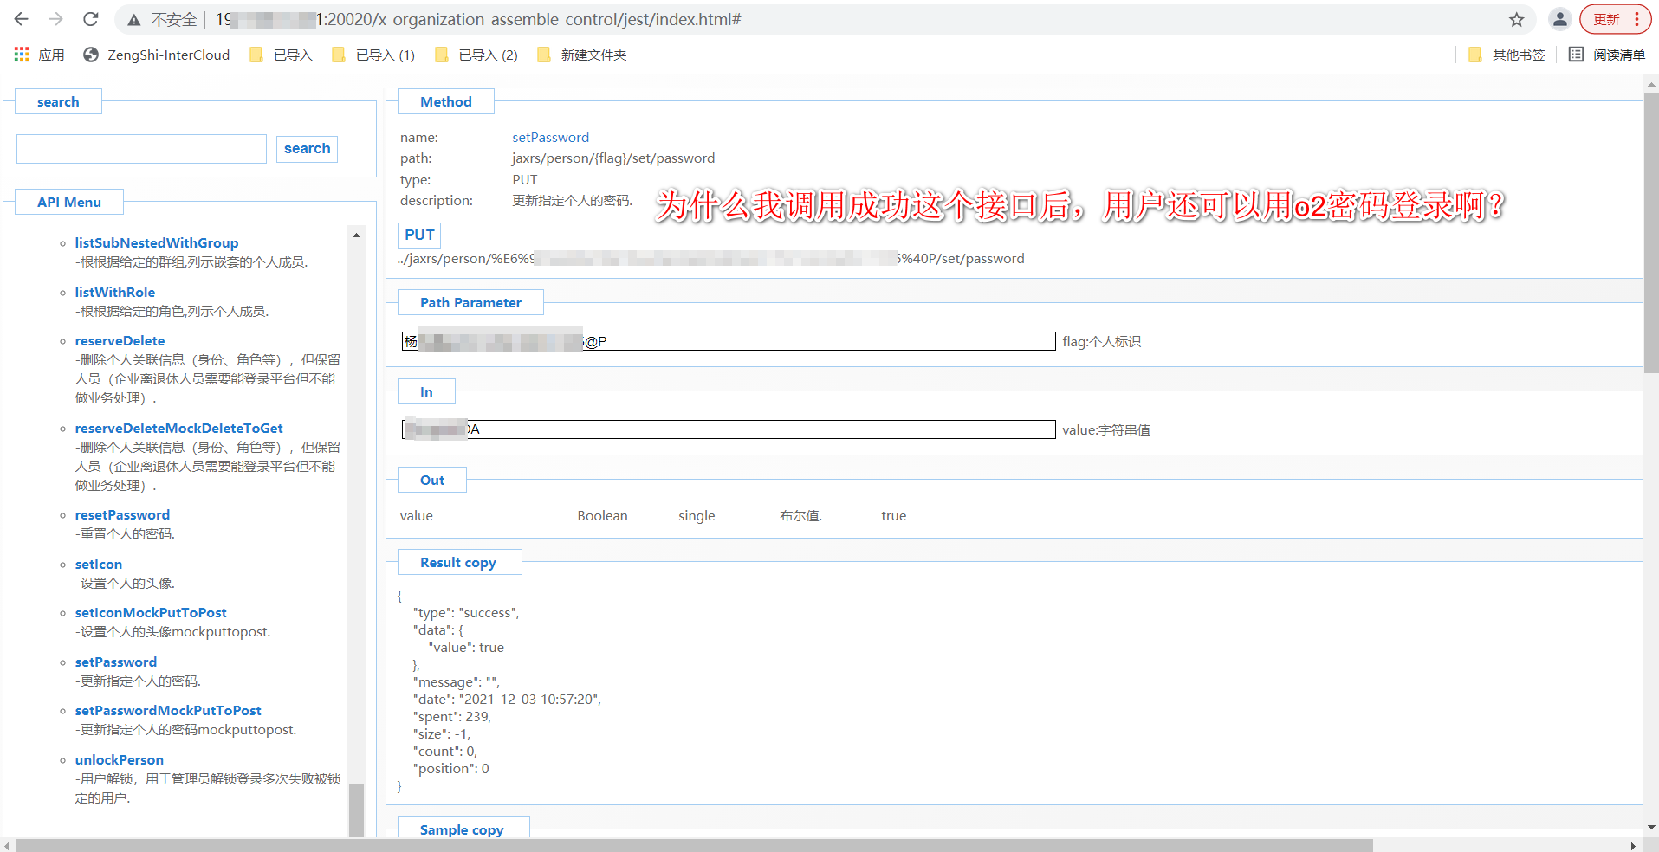Open ZengShi-InterCloud bookmark
Viewport: 1659px width, 852px height.
point(157,55)
